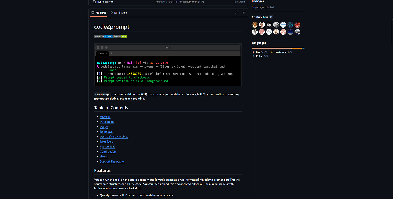The width and height of the screenshot is (393, 199).
Task: Open avatar of person in snowy landscape
Action: click(297, 32)
